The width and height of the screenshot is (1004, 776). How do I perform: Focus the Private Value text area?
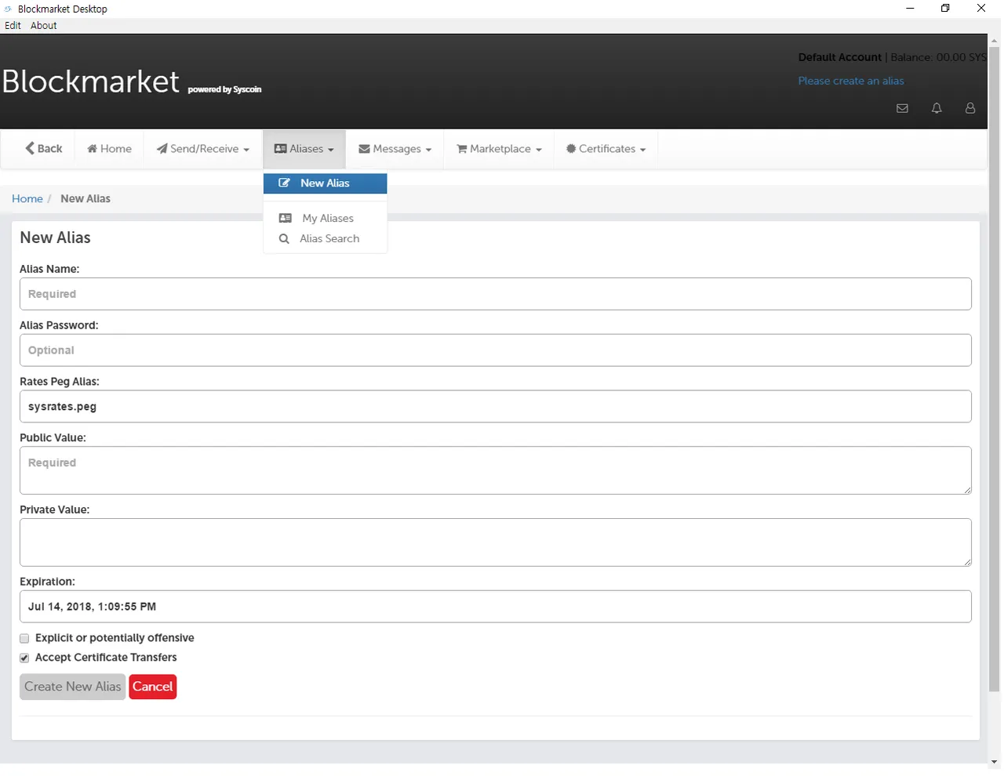(x=496, y=542)
